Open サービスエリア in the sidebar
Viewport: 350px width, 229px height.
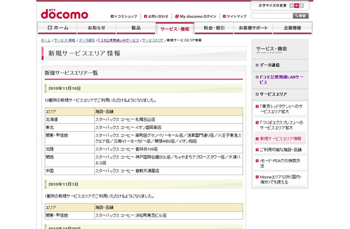click(x=273, y=94)
